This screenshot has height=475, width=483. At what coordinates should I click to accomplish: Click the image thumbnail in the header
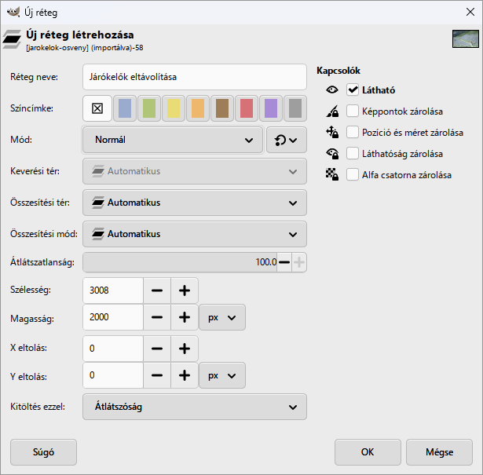[x=466, y=38]
